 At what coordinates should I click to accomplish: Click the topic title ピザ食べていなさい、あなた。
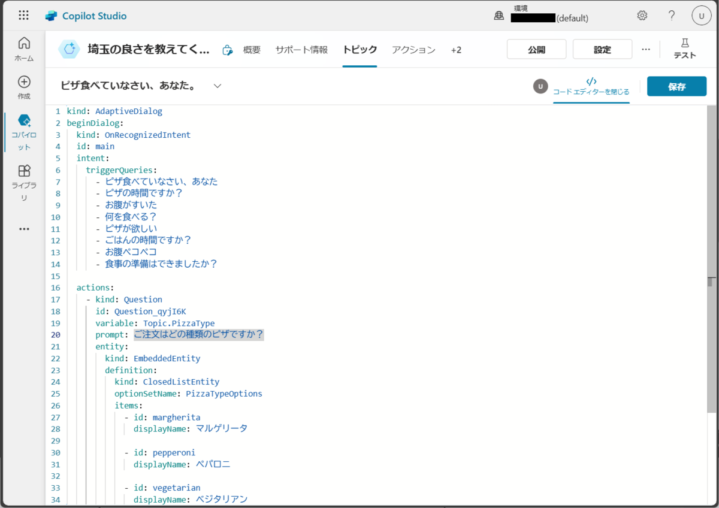129,86
